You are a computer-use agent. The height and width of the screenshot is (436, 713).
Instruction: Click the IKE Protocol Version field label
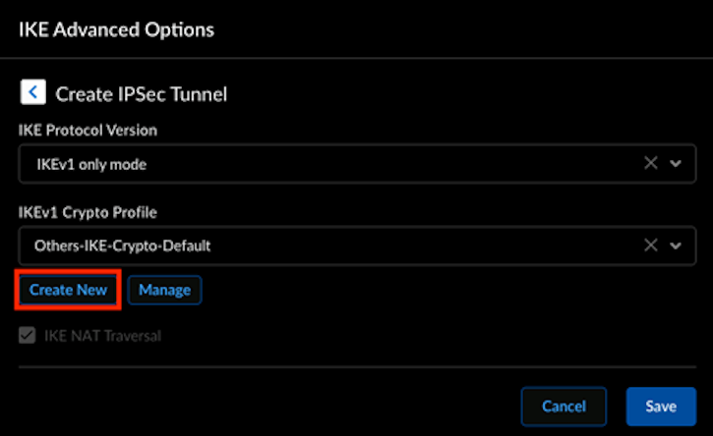[x=88, y=130]
